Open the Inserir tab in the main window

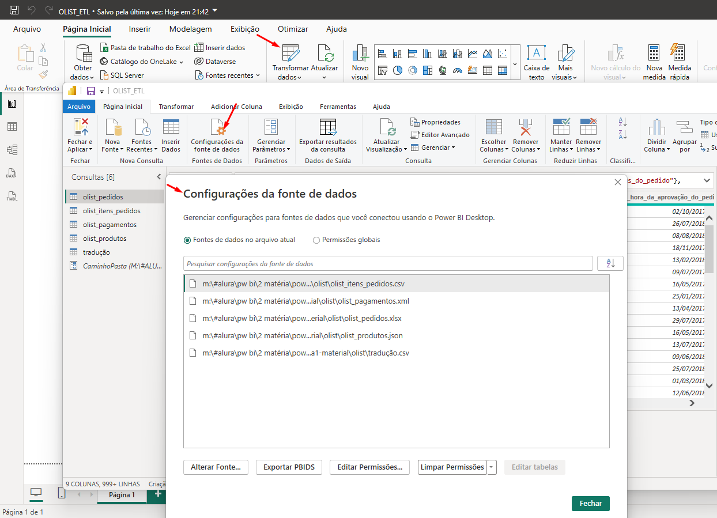coord(140,29)
